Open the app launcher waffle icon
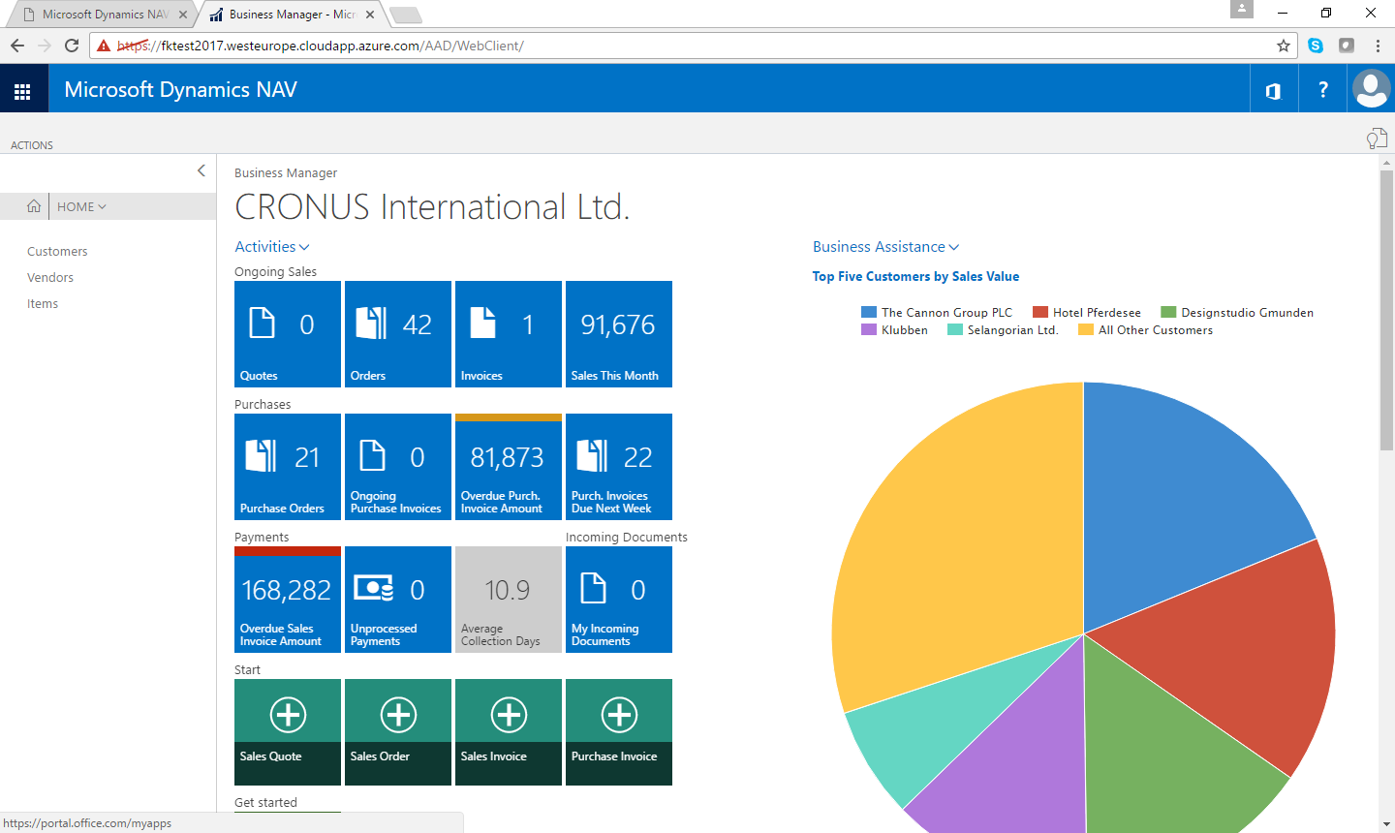The width and height of the screenshot is (1395, 833). 22,90
